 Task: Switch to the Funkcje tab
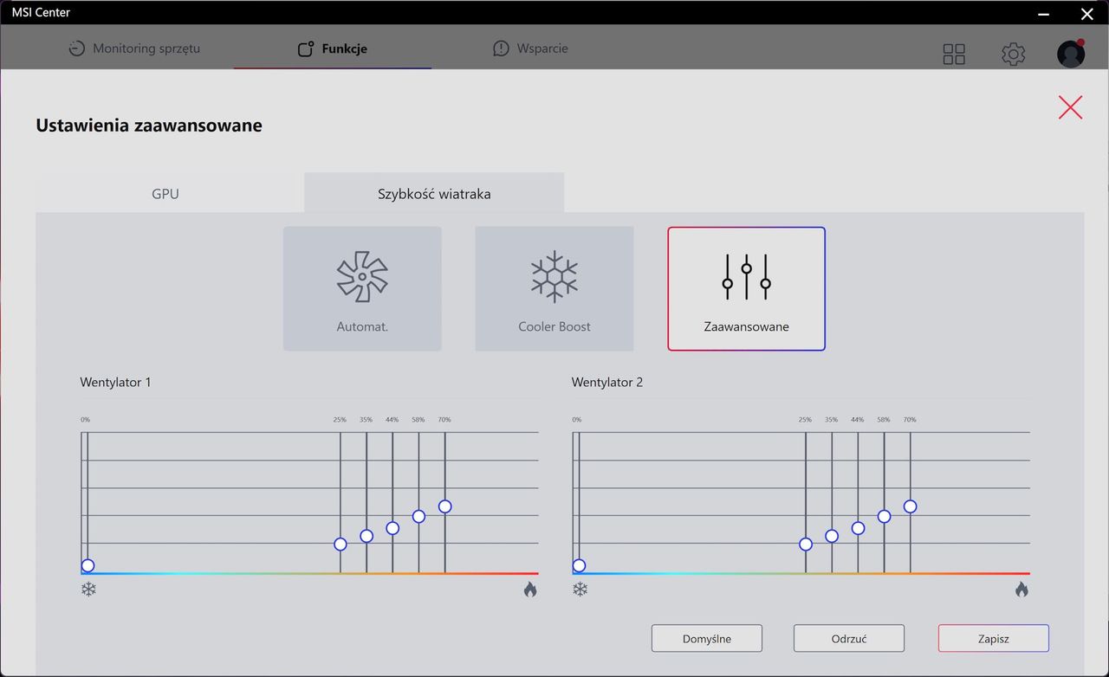tap(333, 48)
